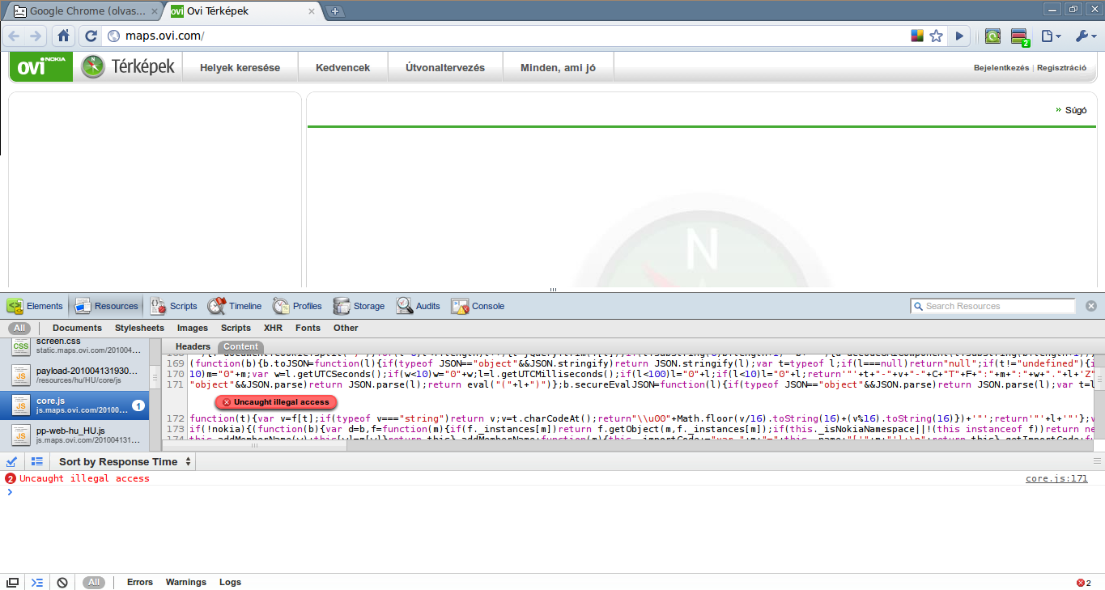
Task: Open the core.js:171 source link
Action: [x=1056, y=478]
